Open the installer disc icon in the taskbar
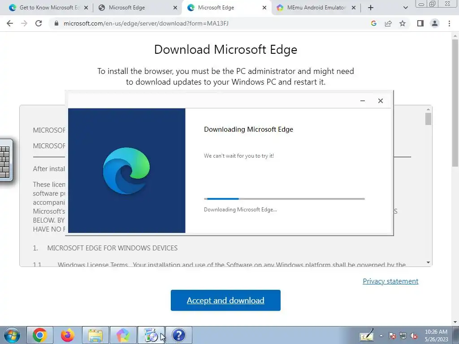 [151, 335]
